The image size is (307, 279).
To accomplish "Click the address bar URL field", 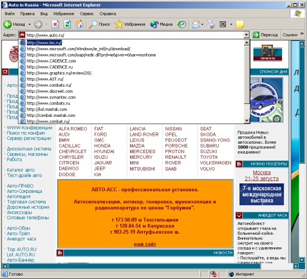I will (x=135, y=35).
